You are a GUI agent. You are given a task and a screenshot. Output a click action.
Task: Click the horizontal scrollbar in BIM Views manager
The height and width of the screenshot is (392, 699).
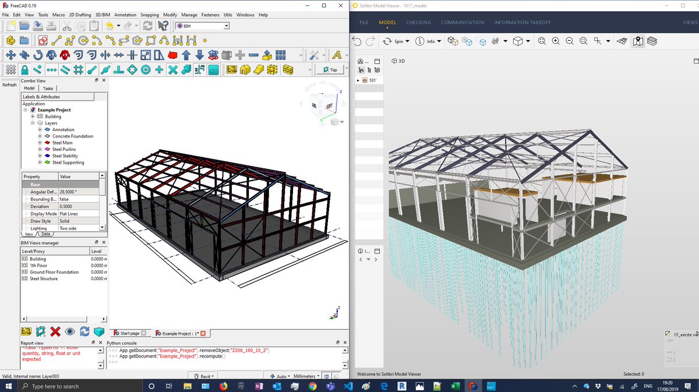pos(63,319)
